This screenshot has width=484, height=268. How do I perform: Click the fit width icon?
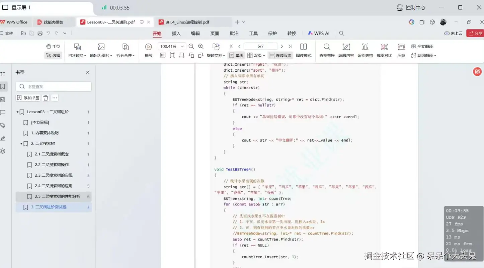(x=182, y=55)
